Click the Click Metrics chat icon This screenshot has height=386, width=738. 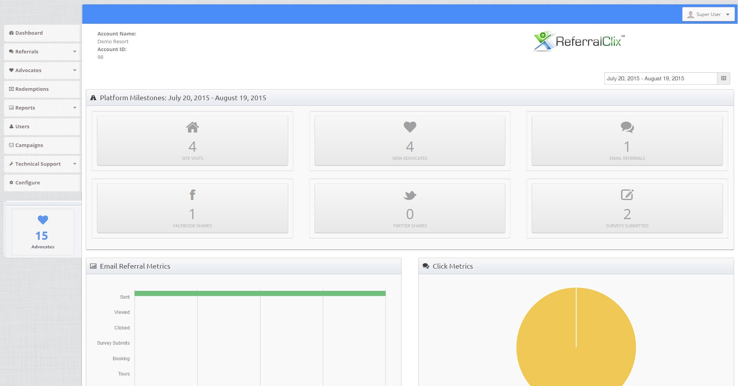[426, 266]
